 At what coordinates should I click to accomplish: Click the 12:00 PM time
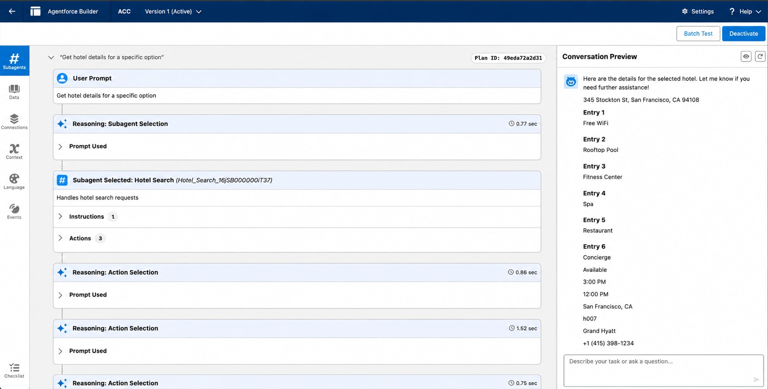pyautogui.click(x=596, y=294)
